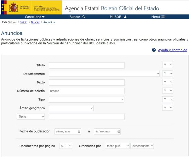Open the descendente sort order dropdown
189x157 pixels.
coord(142,146)
